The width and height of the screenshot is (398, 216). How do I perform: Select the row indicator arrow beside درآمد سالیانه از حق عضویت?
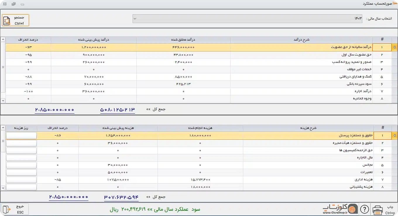395,47
